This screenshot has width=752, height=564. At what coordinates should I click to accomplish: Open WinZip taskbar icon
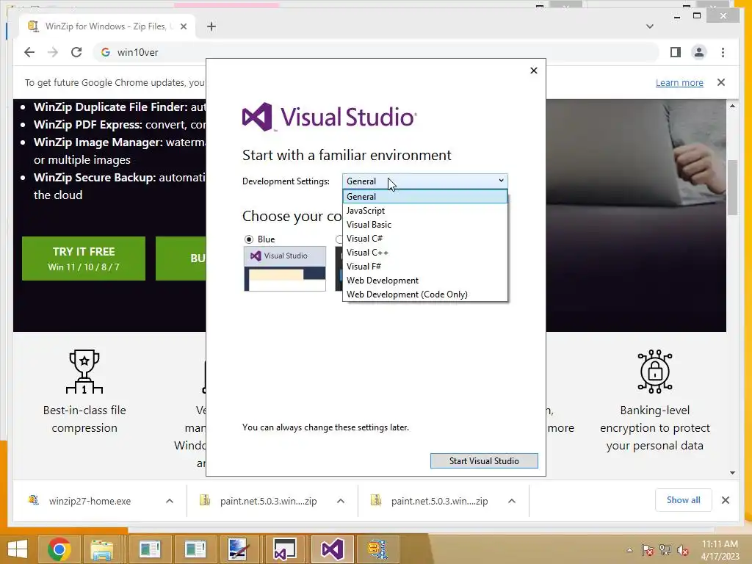click(378, 549)
